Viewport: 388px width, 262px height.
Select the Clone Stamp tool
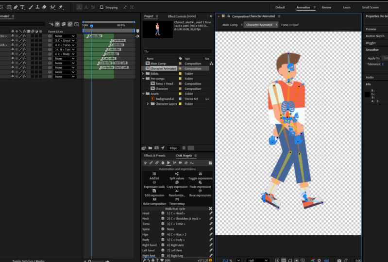coord(37,7)
